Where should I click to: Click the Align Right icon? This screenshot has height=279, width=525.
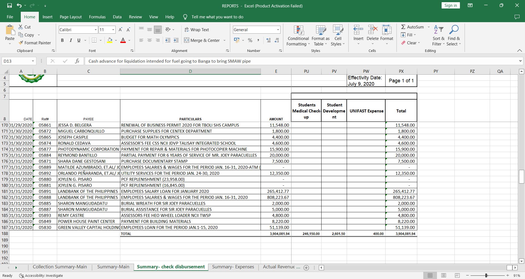(158, 40)
